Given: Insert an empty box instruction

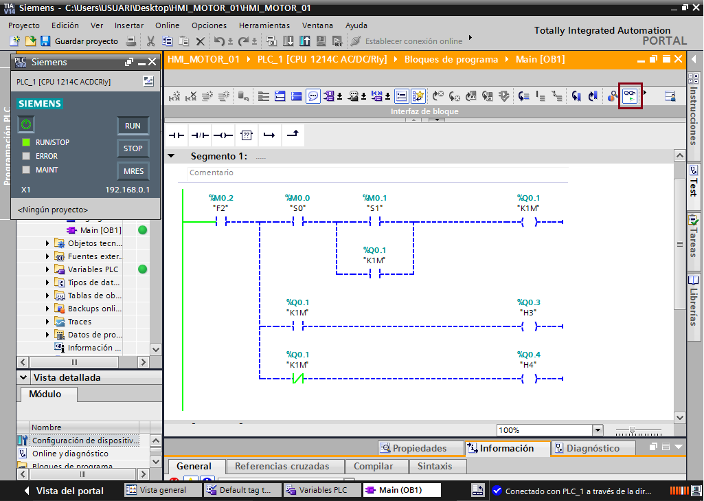Looking at the screenshot, I should coord(246,135).
